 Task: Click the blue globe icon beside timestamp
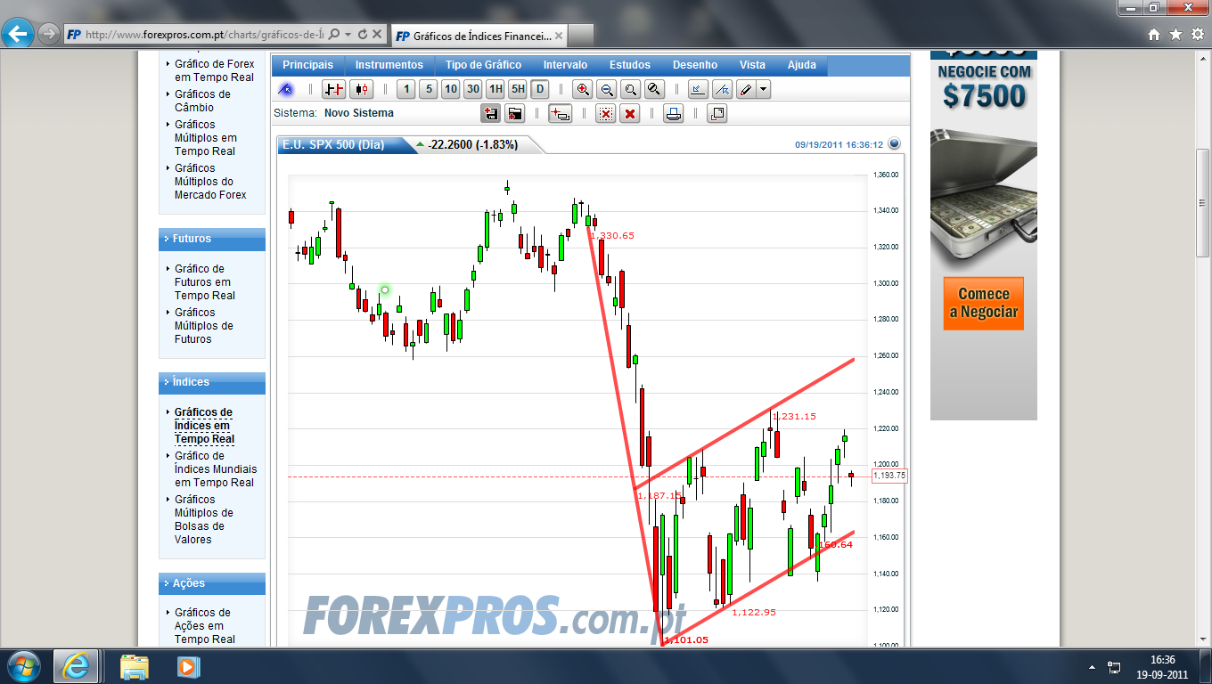895,143
